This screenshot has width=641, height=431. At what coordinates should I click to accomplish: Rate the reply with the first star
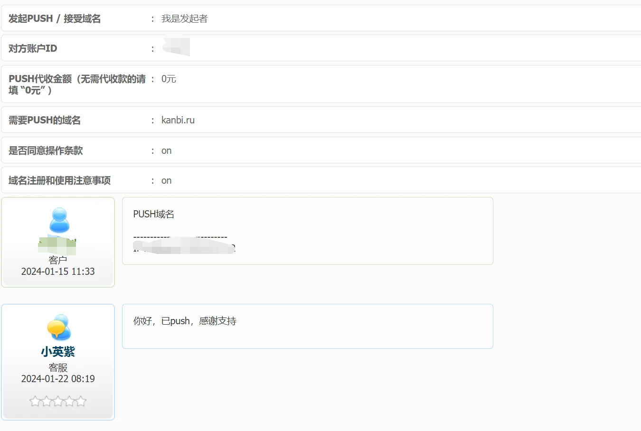pos(35,402)
